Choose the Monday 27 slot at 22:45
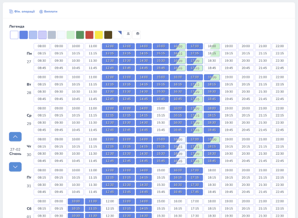298x218 pixels. (x=280, y=68)
